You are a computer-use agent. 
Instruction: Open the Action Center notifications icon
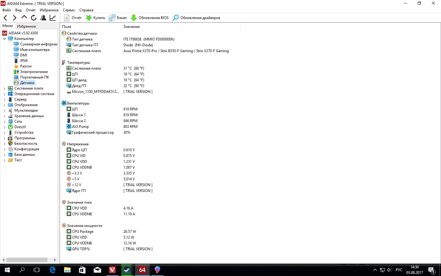[432, 270]
